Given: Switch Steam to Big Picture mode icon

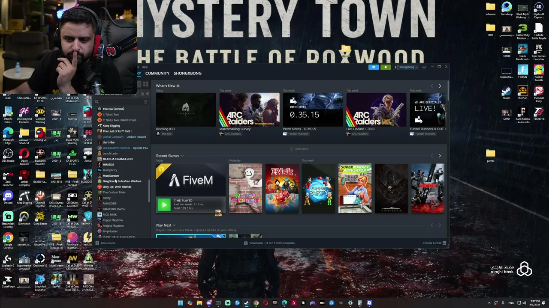Looking at the screenshot, I should point(424,67).
